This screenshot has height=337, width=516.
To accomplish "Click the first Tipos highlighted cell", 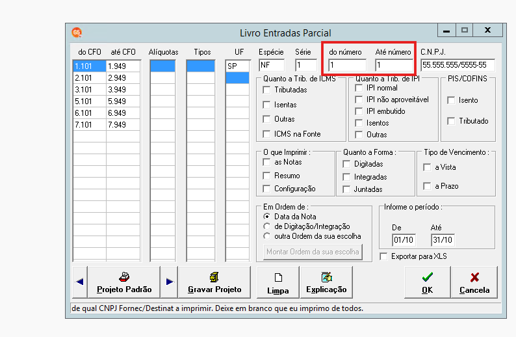I will point(201,66).
